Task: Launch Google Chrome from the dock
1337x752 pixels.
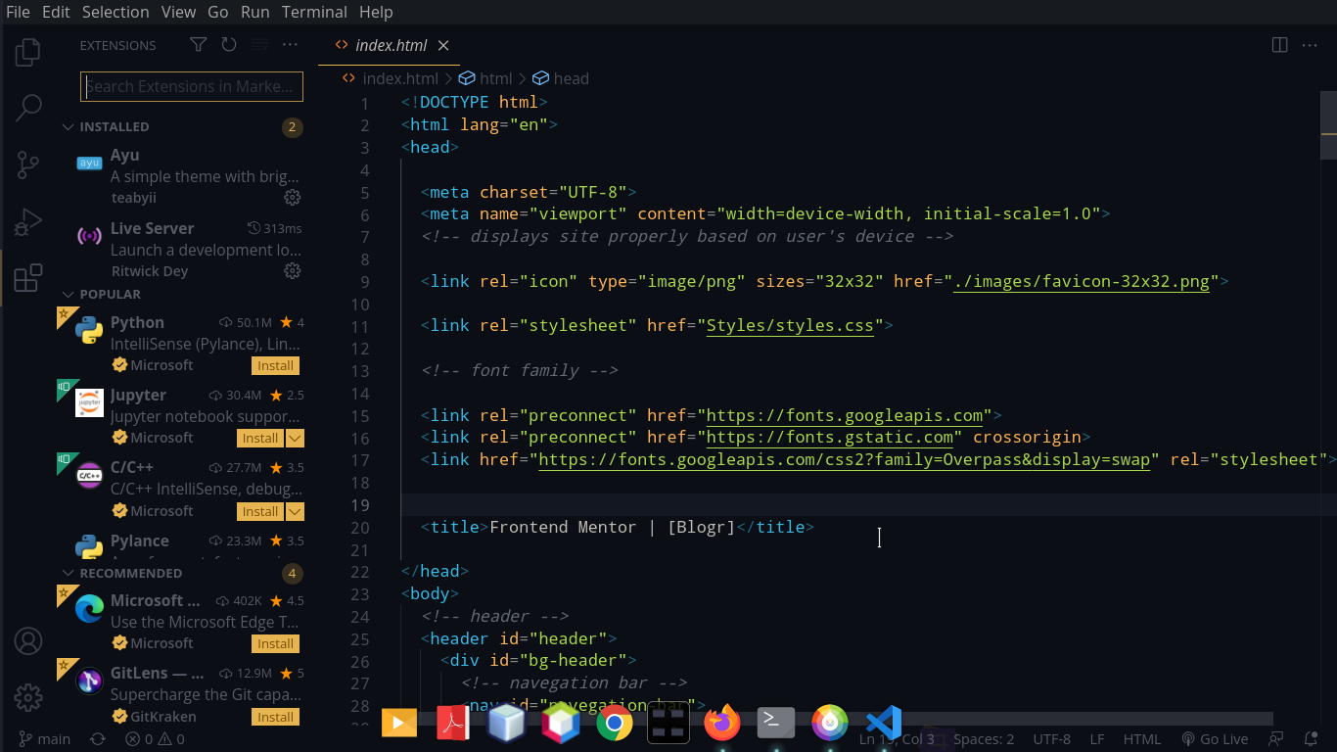Action: [x=615, y=724]
